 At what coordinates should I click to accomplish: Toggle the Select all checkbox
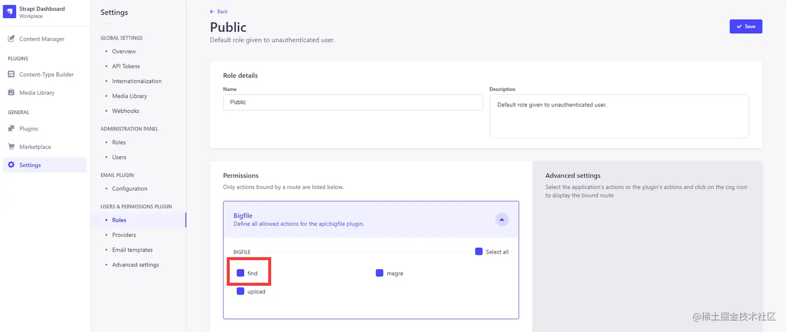click(479, 251)
